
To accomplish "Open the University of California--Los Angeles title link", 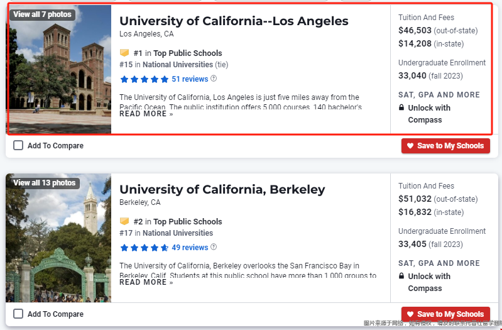I will tap(234, 21).
